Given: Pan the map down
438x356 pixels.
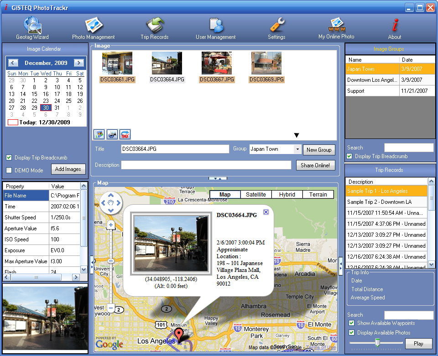Looking at the screenshot, I should click(111, 211).
